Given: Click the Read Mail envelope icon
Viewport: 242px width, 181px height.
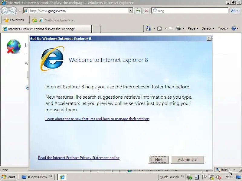Looking at the screenshot, I should click(x=171, y=28).
